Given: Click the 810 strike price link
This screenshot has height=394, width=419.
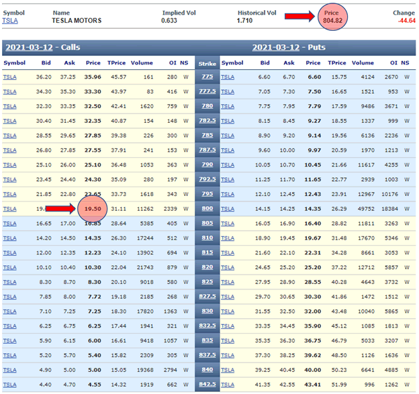Looking at the screenshot, I should click(207, 238).
